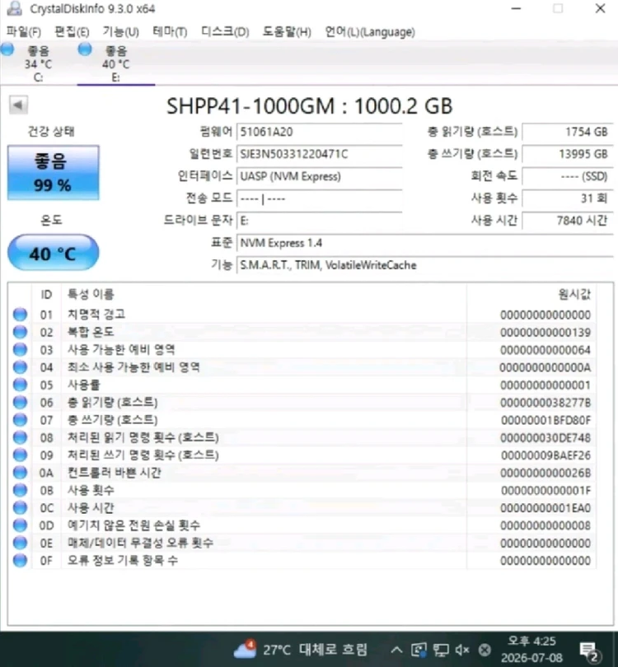Click the status icon of row 03 사용 가능한 예비 영역
The image size is (618, 667).
pos(20,349)
